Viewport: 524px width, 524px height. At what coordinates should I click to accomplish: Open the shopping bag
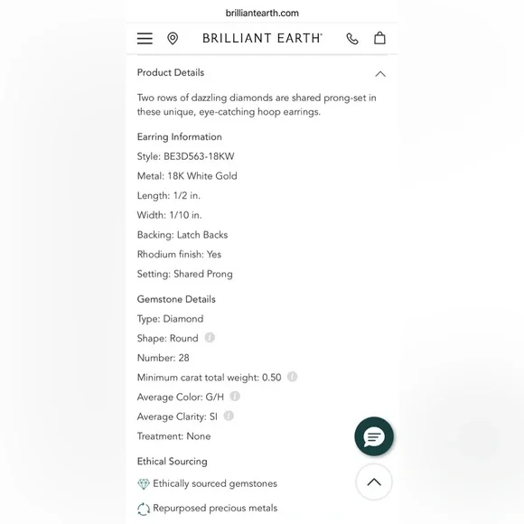[x=379, y=38]
